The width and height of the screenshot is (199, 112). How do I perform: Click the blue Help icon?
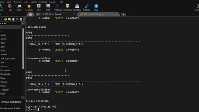click(x=96, y=7)
